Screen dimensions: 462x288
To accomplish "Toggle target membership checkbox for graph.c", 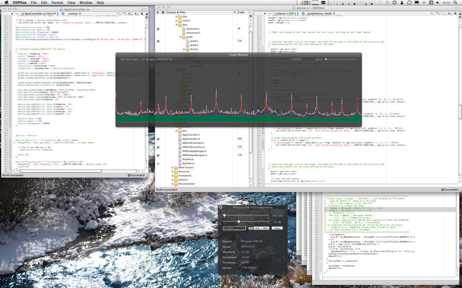I will pyautogui.click(x=158, y=41).
